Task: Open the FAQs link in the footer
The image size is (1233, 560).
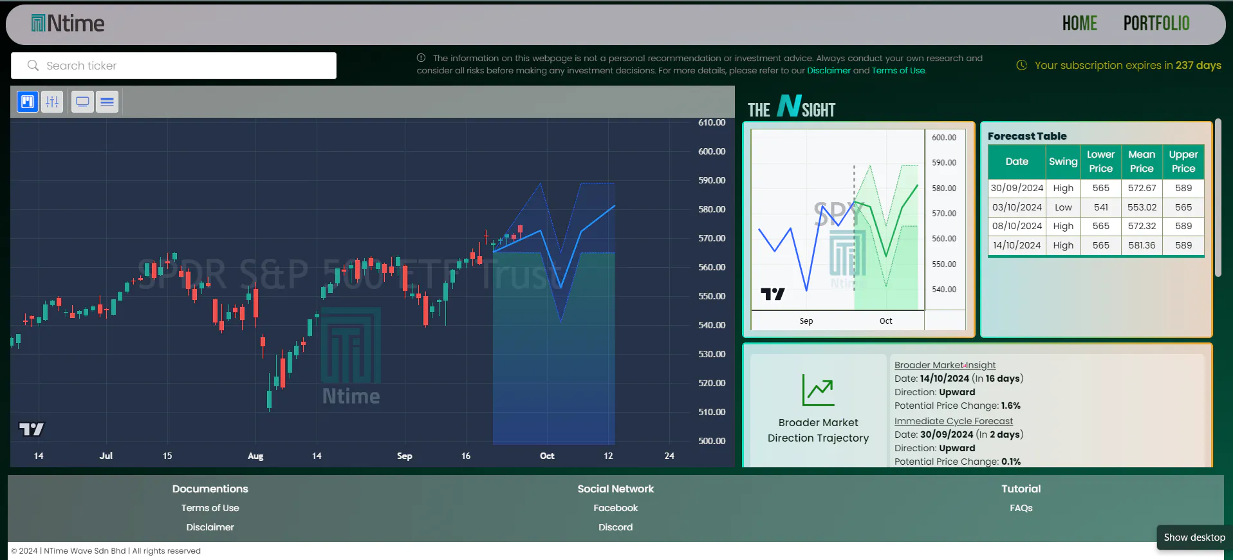Action: tap(1021, 508)
